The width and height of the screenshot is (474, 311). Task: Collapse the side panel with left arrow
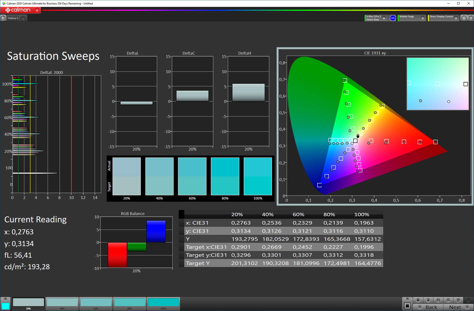click(x=471, y=18)
